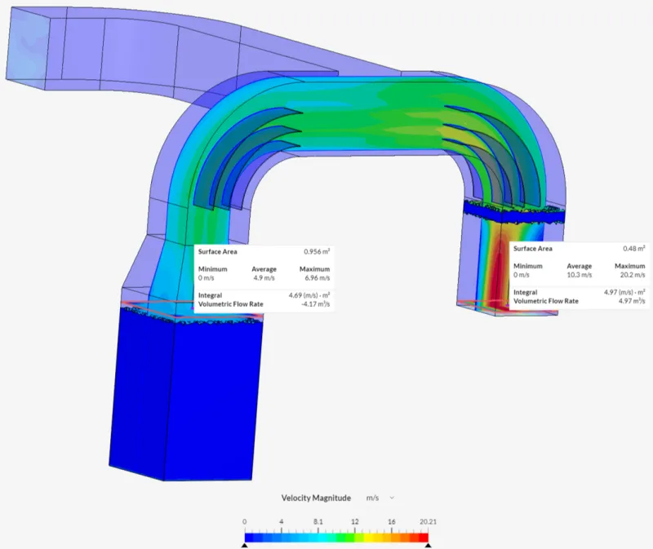The width and height of the screenshot is (653, 549).
Task: Click the -4.17 m³/s Volumetric Flow Rate value
Action: point(315,304)
